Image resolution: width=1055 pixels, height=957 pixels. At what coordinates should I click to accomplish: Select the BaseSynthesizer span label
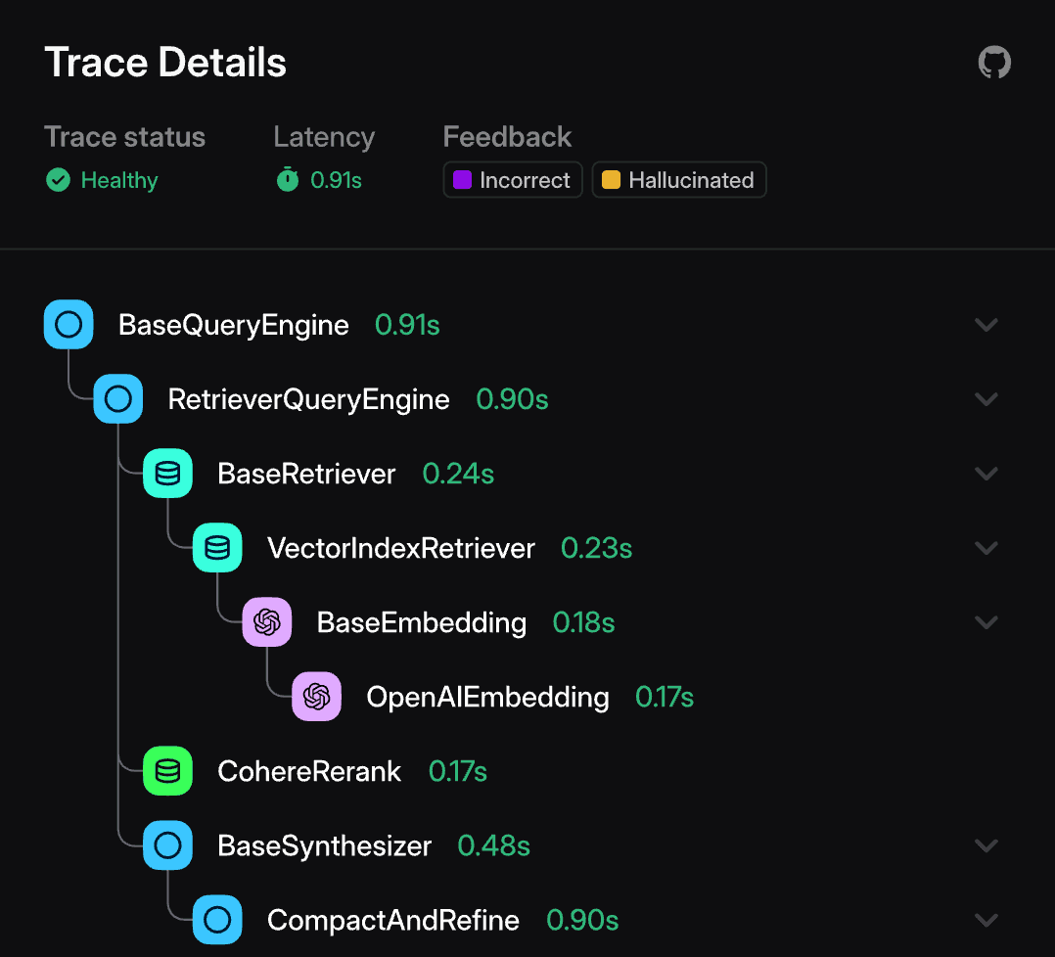pos(324,845)
